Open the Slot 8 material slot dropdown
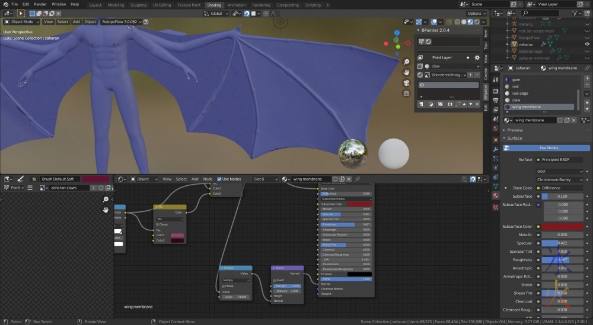 tap(265, 179)
